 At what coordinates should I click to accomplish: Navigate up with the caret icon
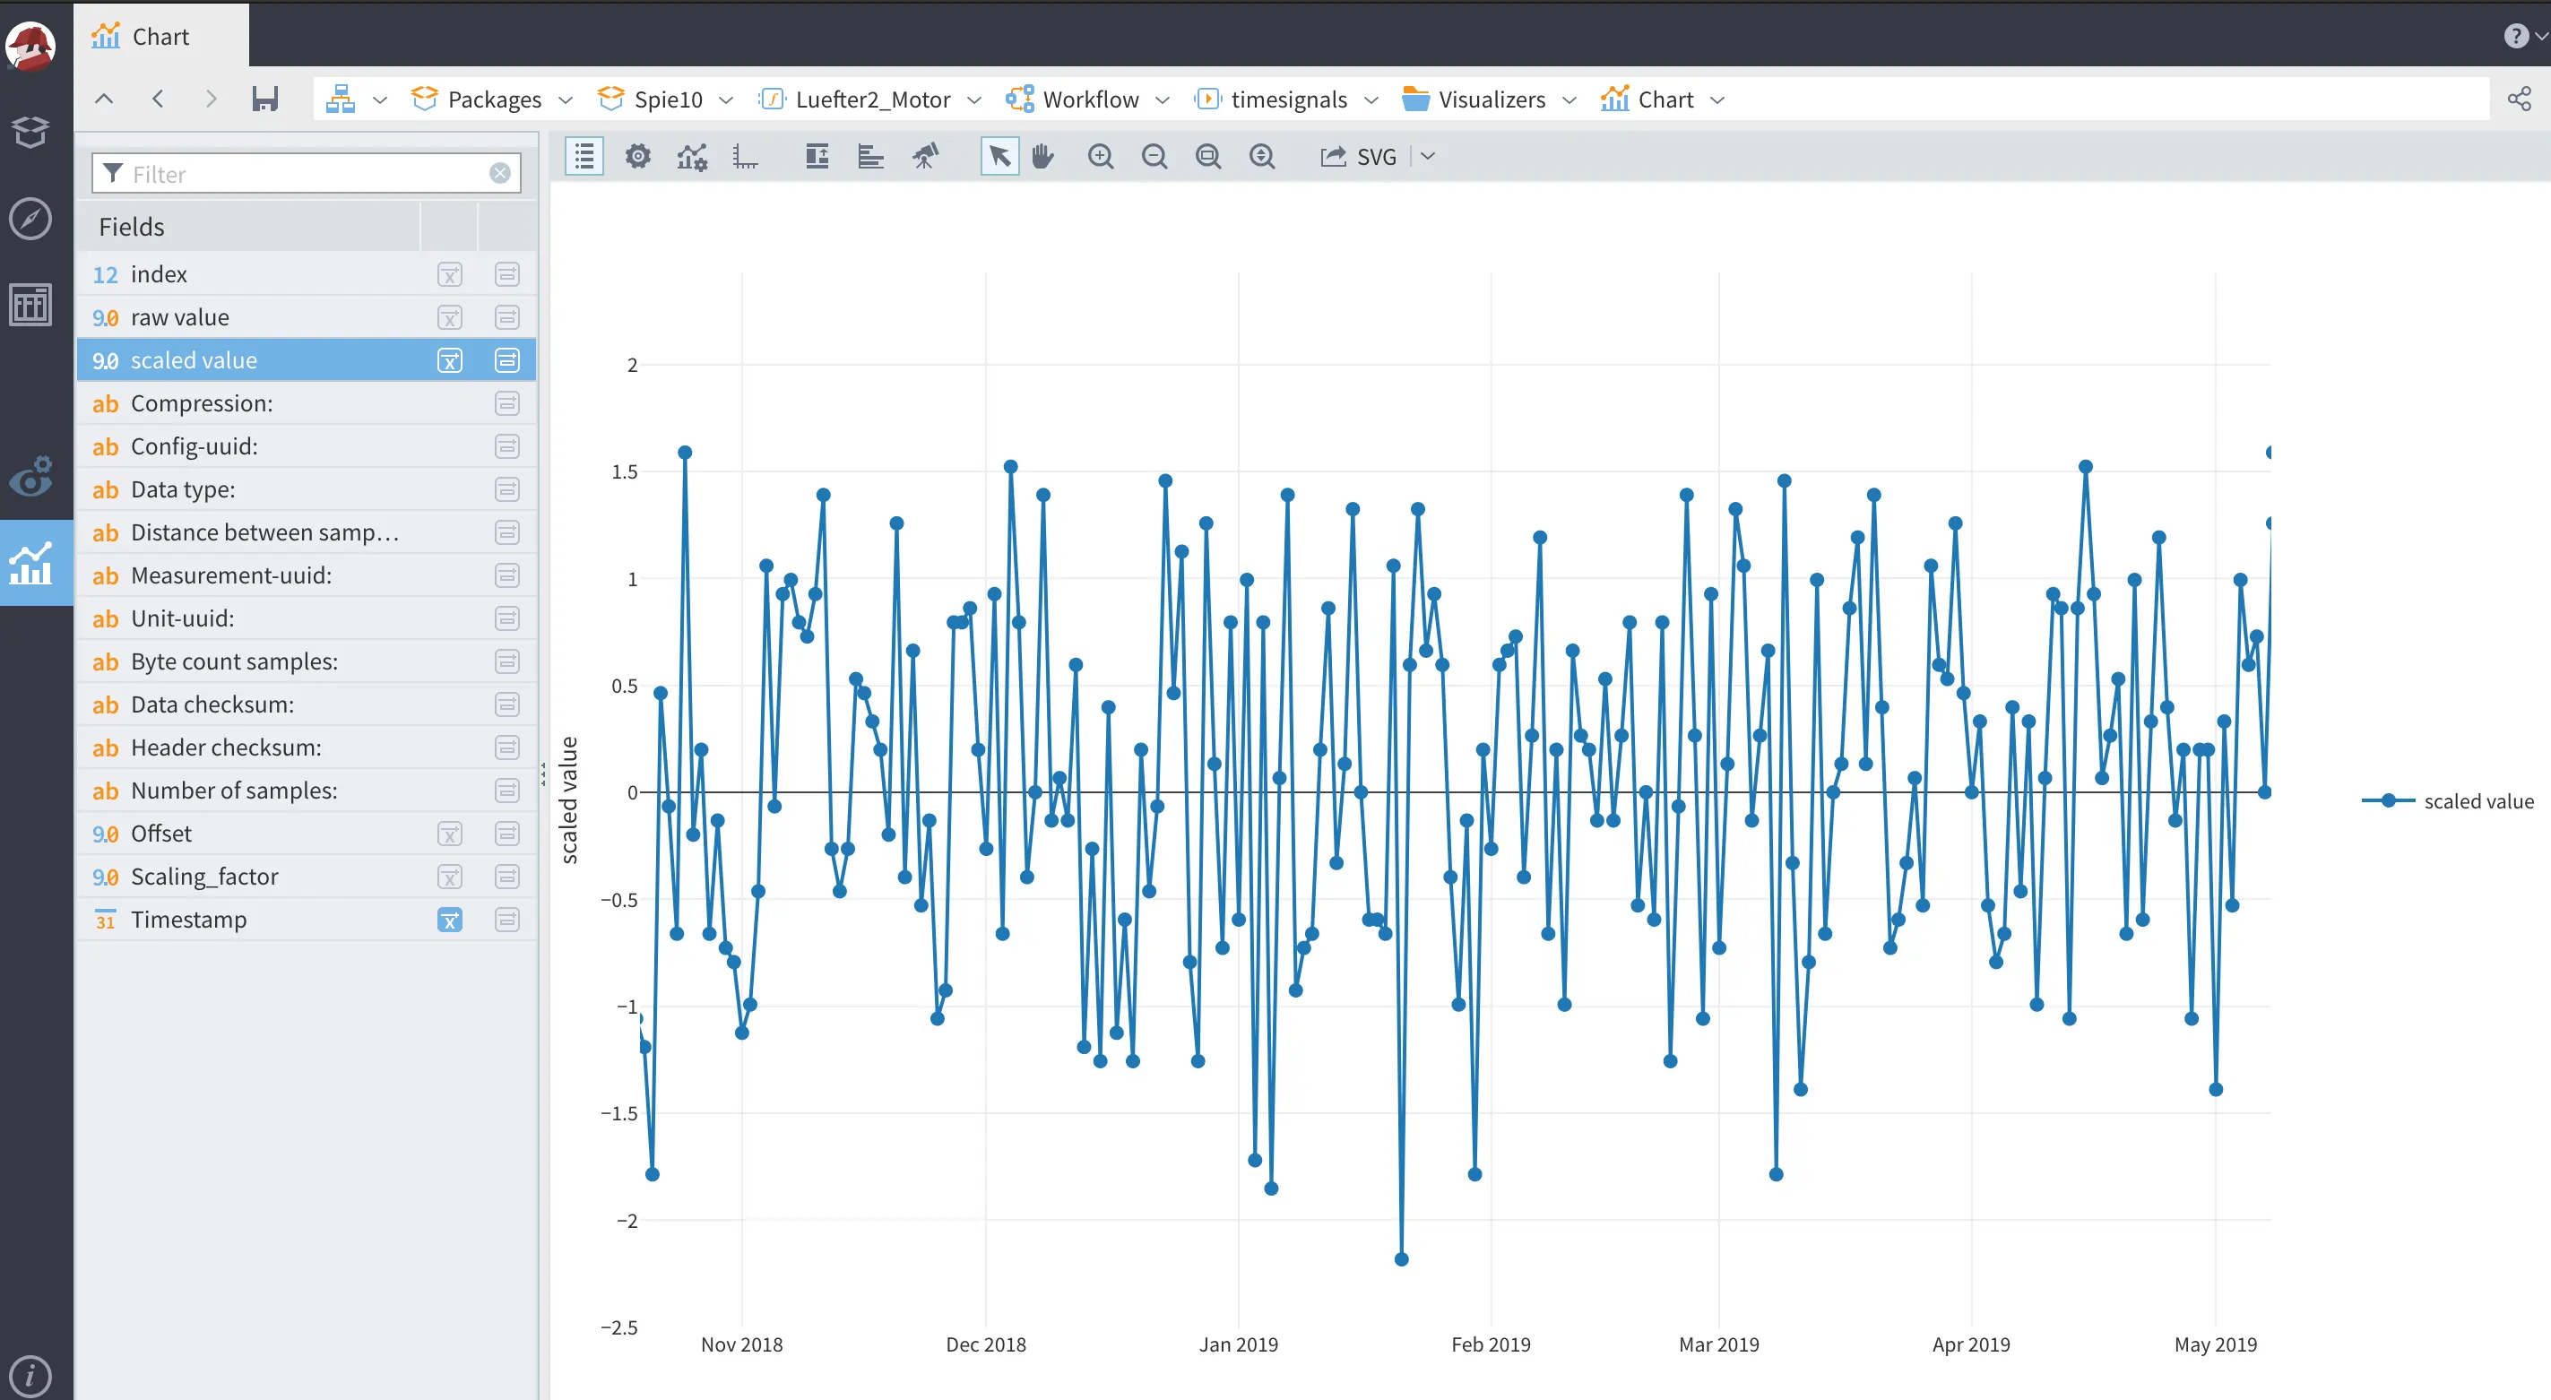(104, 99)
